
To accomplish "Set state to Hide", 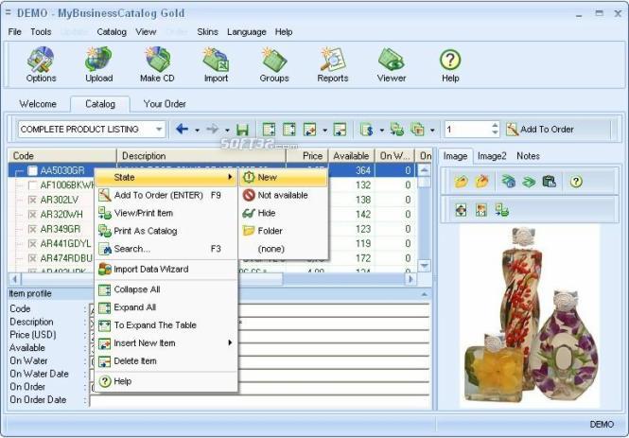I will point(283,213).
